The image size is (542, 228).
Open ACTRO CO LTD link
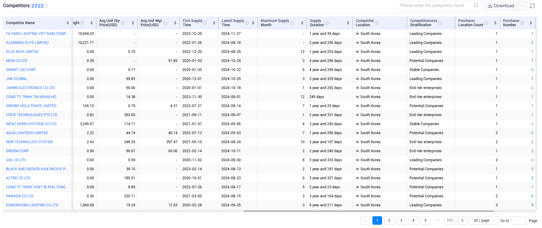(18, 178)
